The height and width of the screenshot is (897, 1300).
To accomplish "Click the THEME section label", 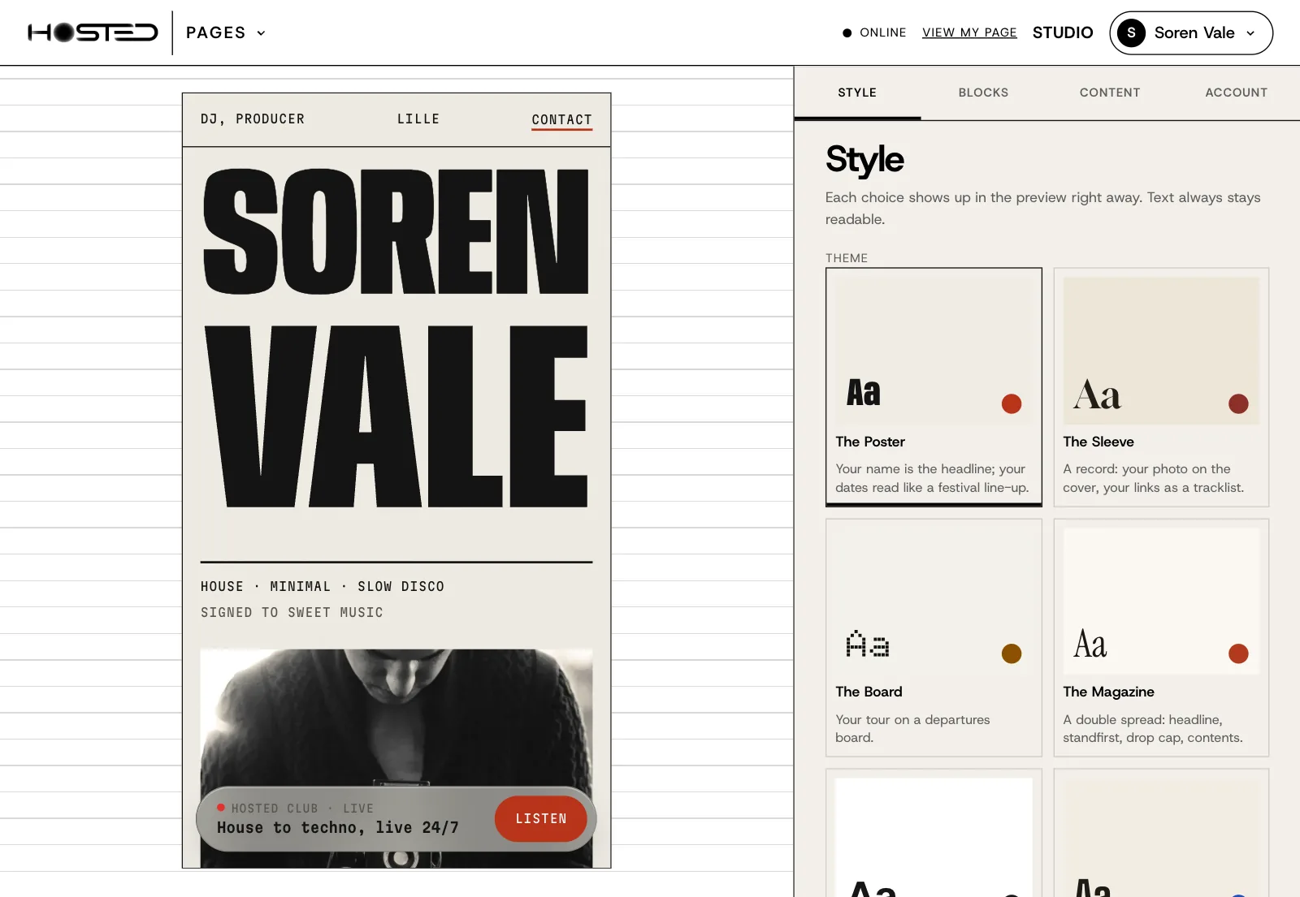I will coord(847,258).
